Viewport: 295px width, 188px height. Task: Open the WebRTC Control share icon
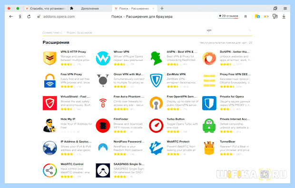[50, 170]
